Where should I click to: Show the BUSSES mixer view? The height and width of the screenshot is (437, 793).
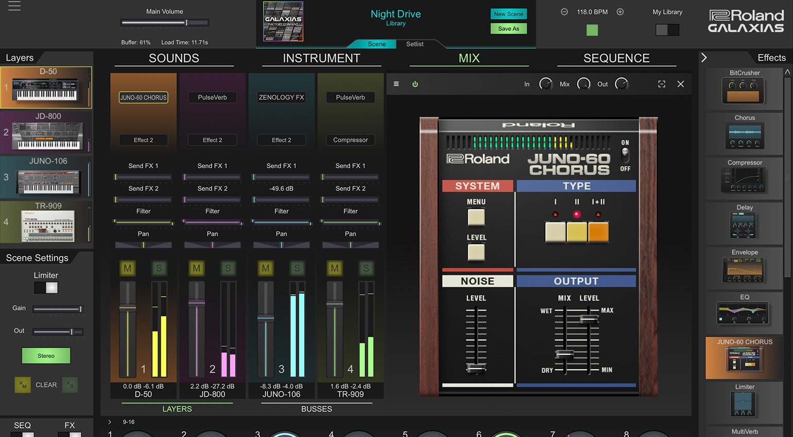tap(317, 409)
